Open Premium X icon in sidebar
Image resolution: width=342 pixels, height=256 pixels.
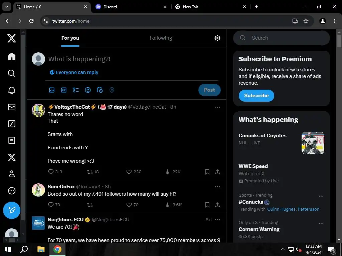click(x=12, y=157)
